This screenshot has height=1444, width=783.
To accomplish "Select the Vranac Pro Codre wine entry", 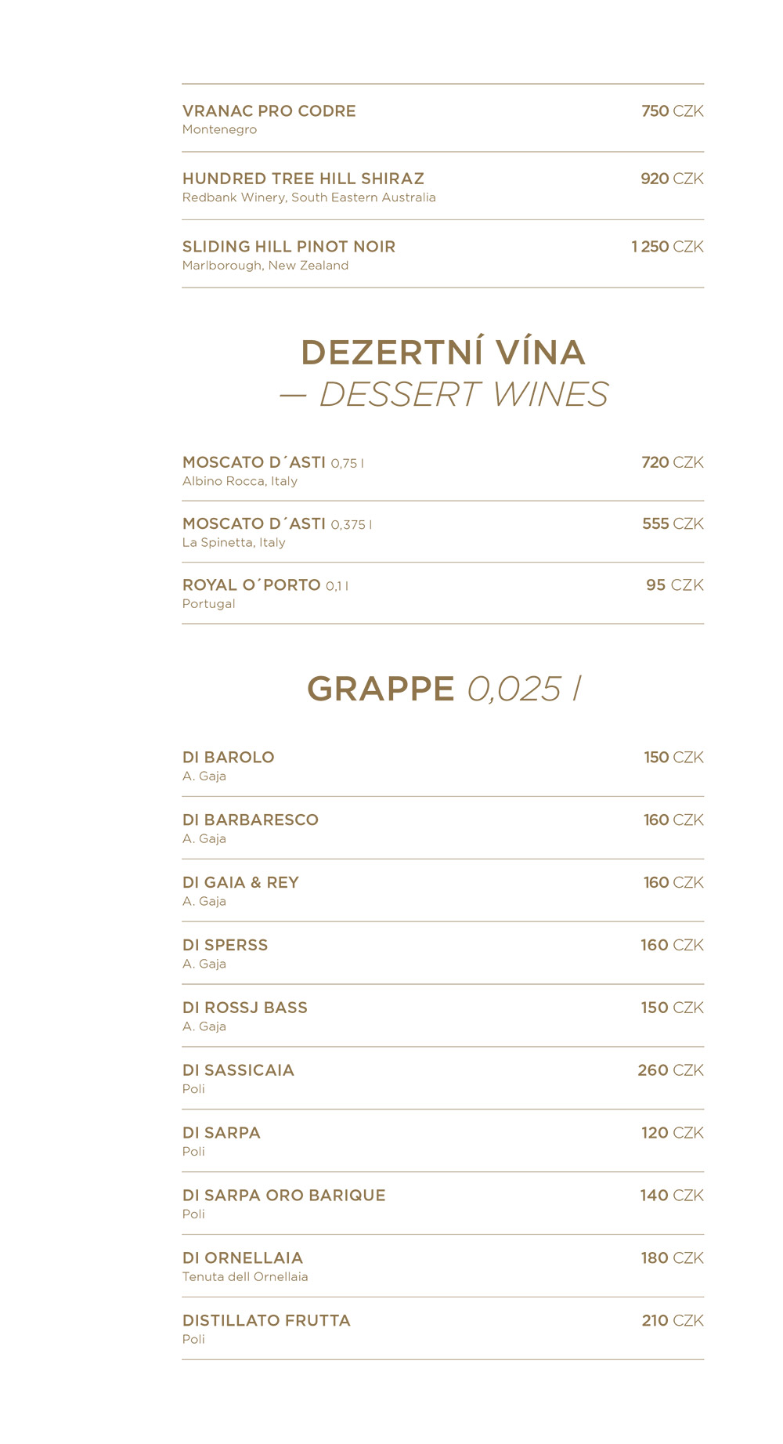I will [443, 118].
